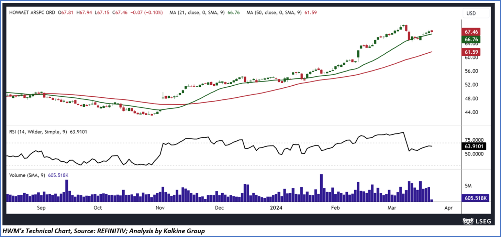Click the 2024 label on time axis
Image resolution: width=501 pixels, height=237 pixels.
point(276,208)
